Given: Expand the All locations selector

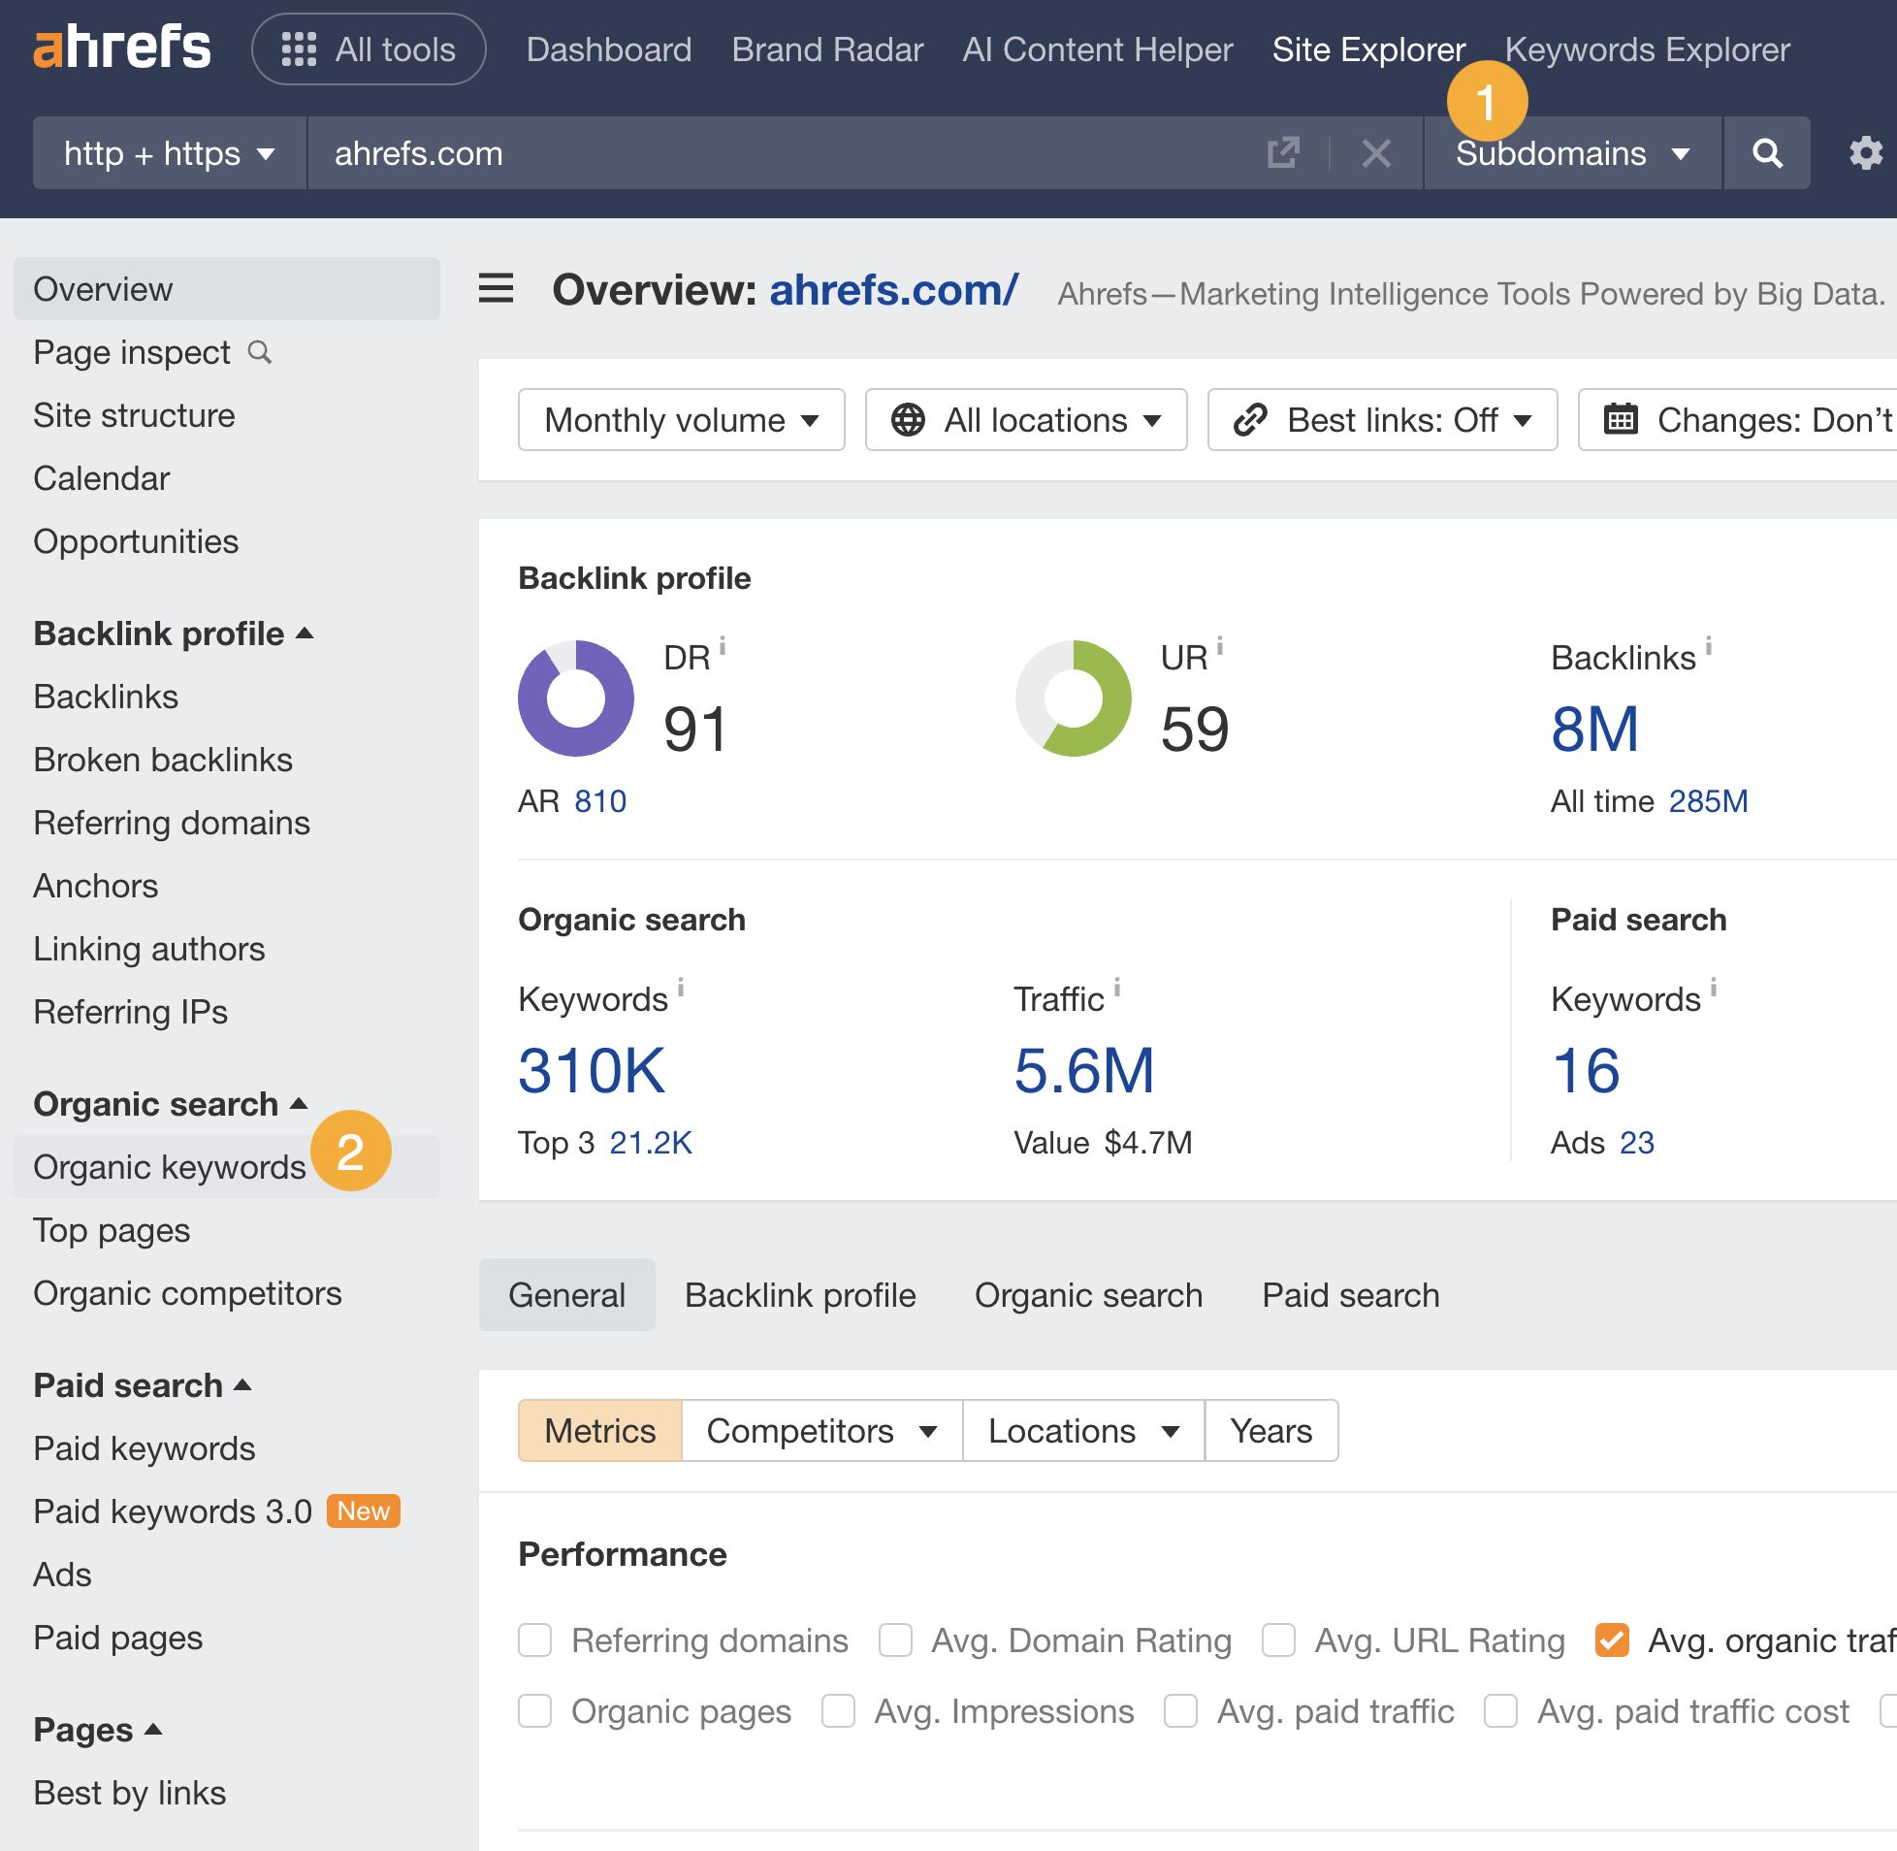Looking at the screenshot, I should (x=1026, y=420).
